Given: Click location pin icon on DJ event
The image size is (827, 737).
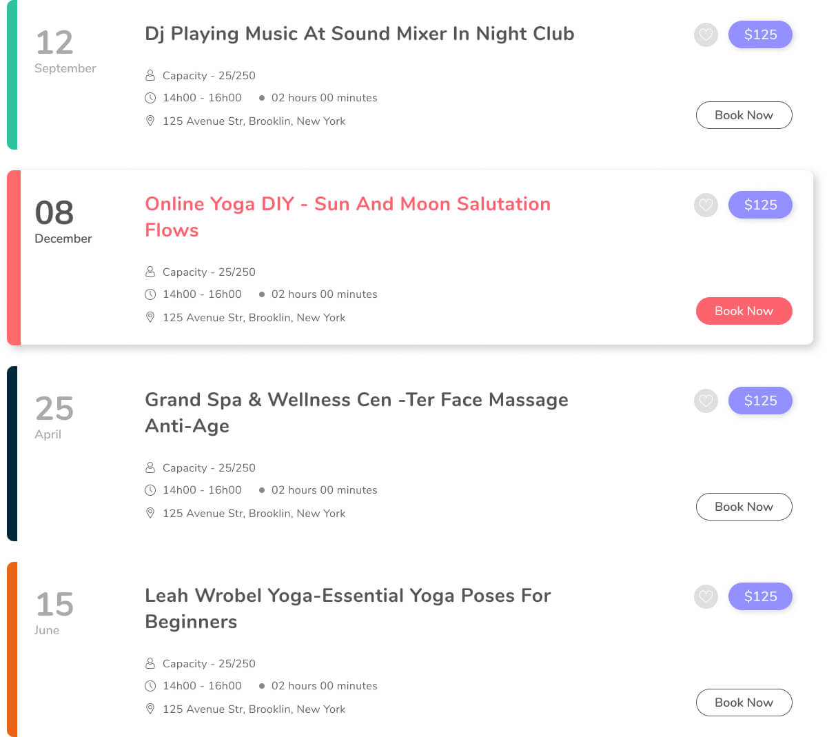Looking at the screenshot, I should click(150, 121).
